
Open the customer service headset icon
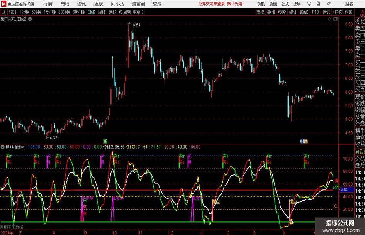coord(309,4)
